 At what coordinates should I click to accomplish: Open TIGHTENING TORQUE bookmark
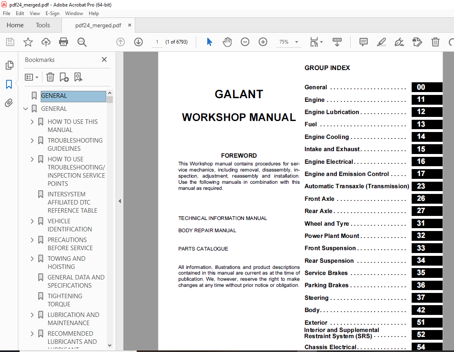coord(65,300)
